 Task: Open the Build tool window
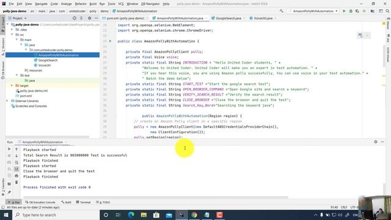pyautogui.click(x=66, y=202)
